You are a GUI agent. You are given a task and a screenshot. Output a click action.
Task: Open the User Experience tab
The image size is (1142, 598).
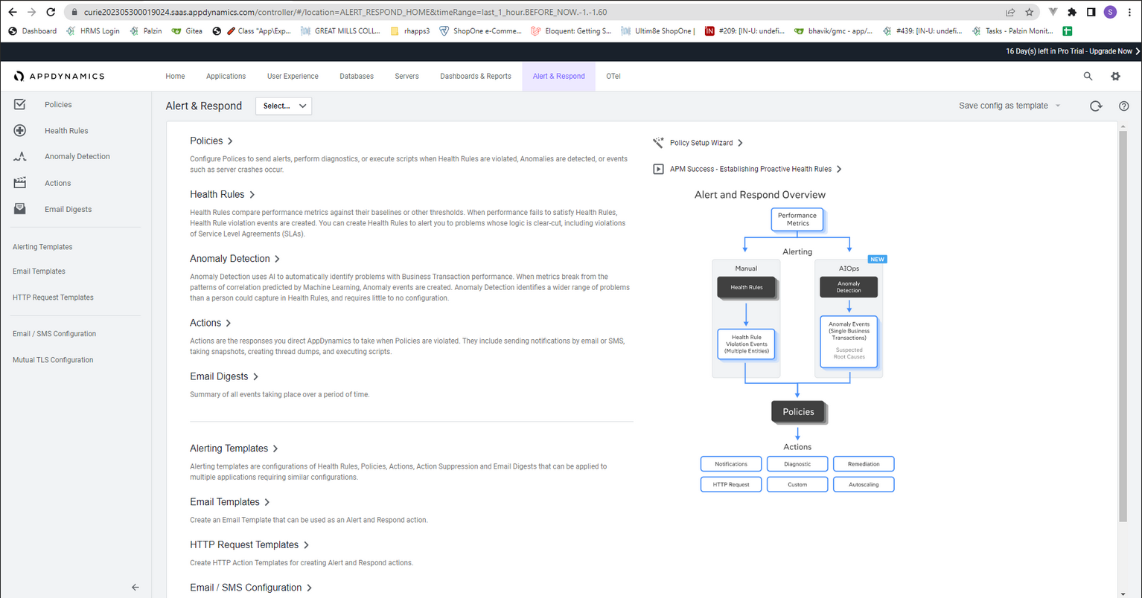(x=293, y=76)
